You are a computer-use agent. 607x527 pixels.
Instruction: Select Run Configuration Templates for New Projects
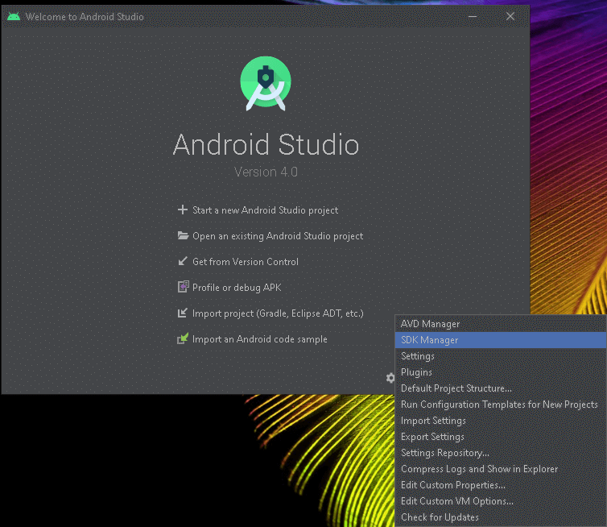[501, 405]
